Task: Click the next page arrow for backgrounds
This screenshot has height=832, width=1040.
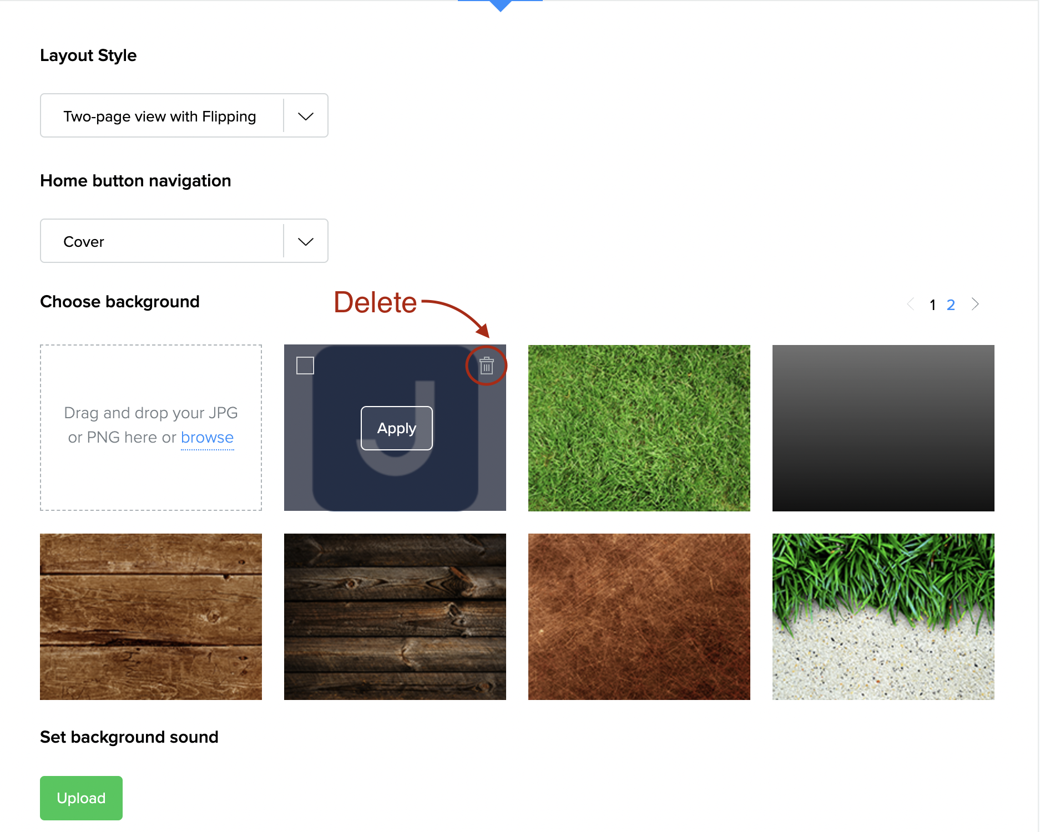Action: [x=975, y=304]
